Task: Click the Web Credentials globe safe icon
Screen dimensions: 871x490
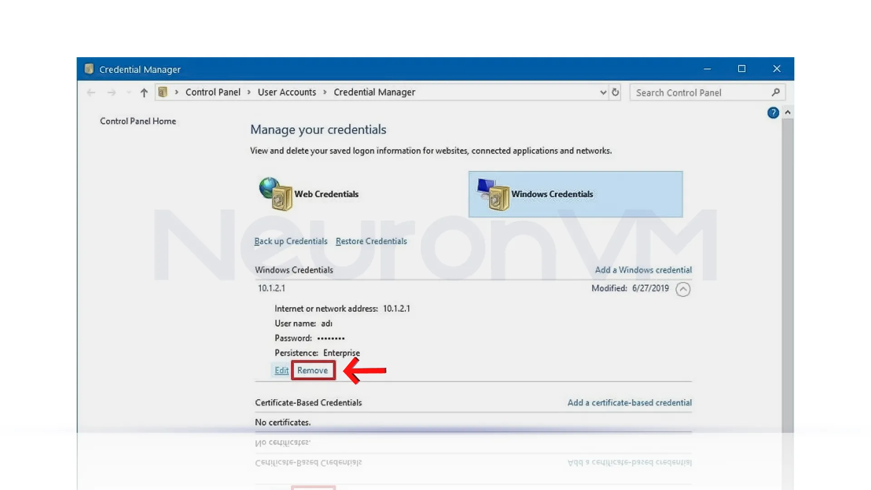Action: click(x=275, y=194)
